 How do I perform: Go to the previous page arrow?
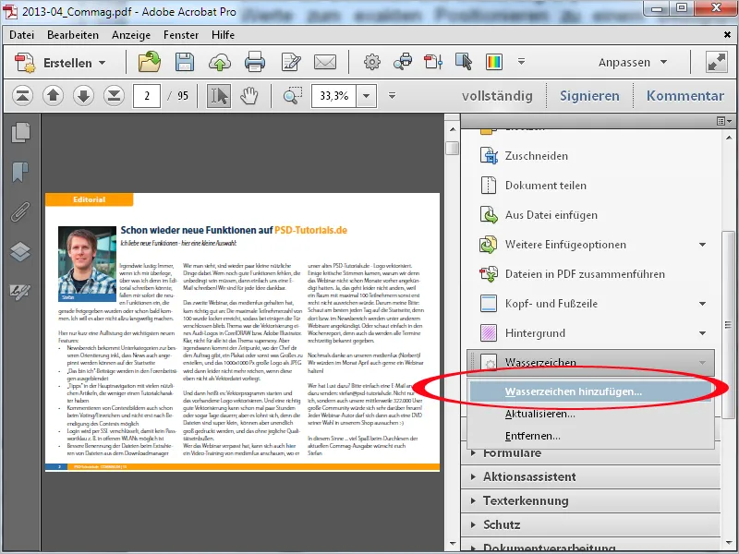pos(53,96)
